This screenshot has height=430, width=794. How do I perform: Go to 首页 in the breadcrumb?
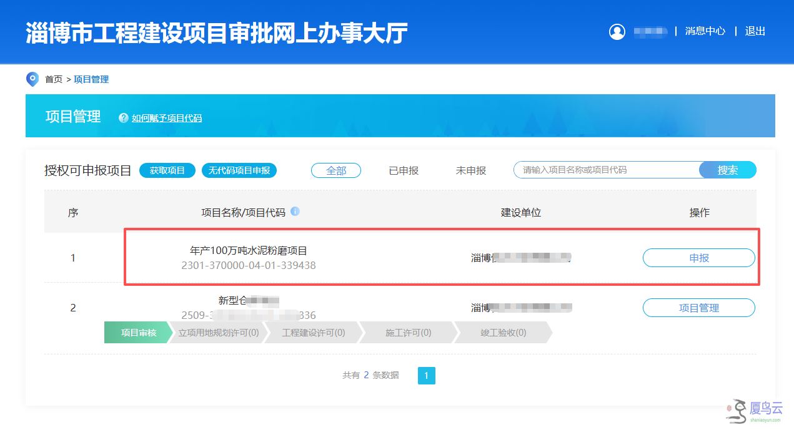(54, 79)
